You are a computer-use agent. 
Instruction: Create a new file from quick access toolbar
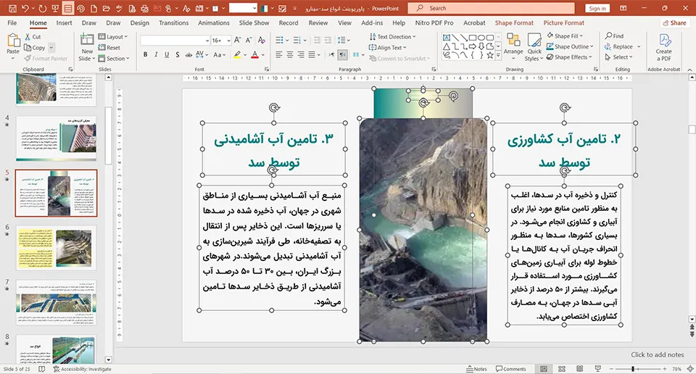(94, 9)
